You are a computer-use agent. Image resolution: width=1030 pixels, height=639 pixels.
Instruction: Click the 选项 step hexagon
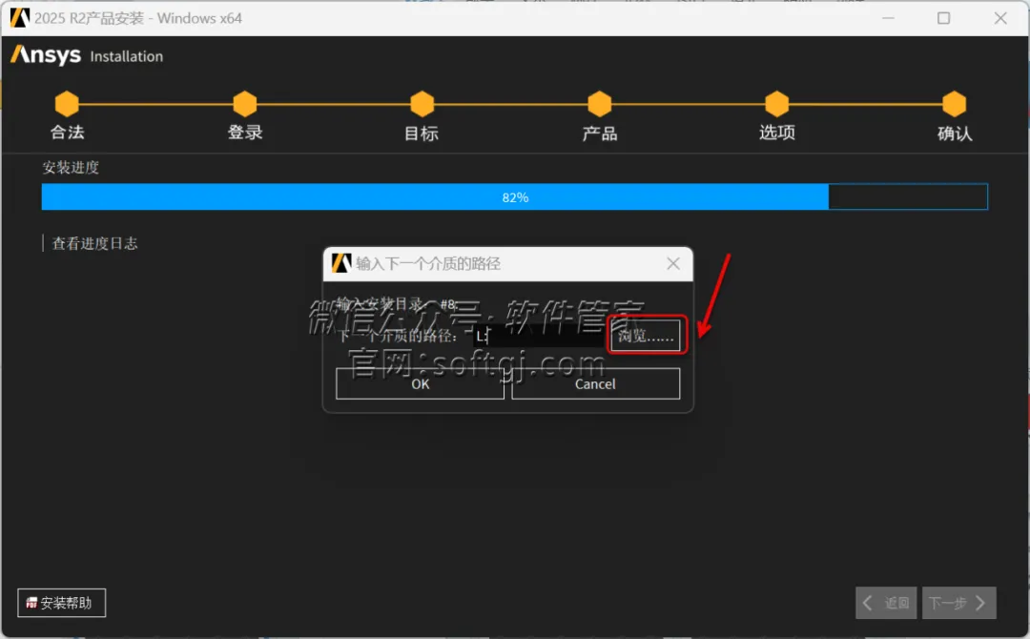(777, 104)
